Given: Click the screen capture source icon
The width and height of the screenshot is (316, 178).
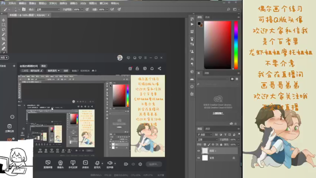Looking at the screenshot, I should (x=48, y=163).
